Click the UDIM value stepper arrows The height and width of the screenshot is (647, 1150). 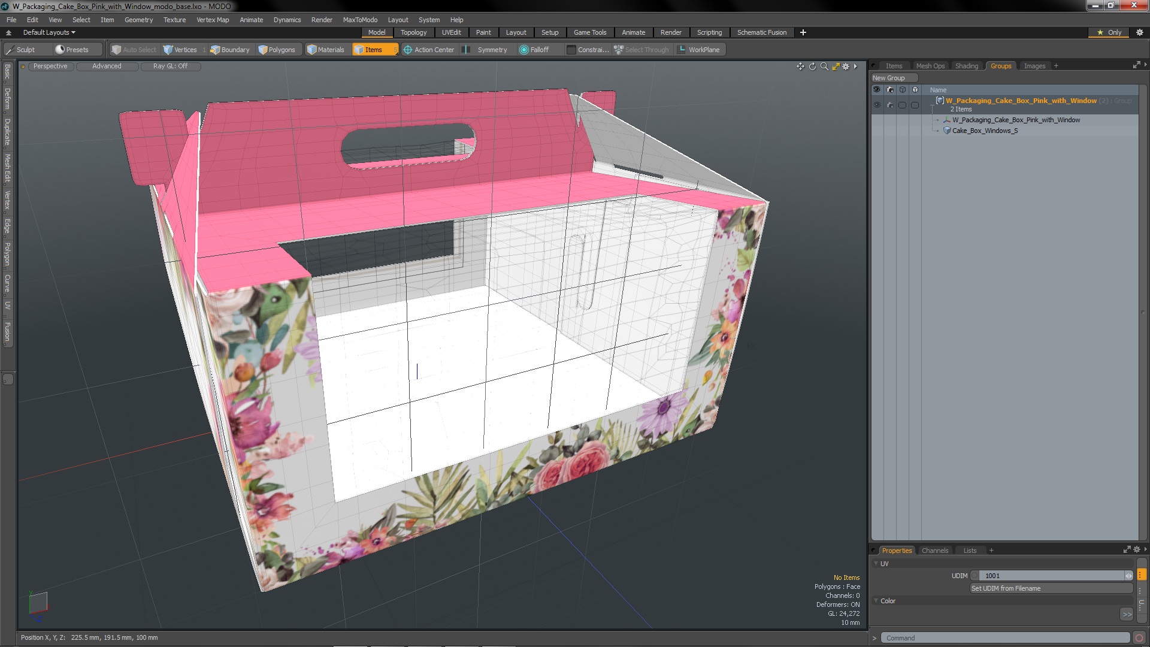(x=1128, y=576)
